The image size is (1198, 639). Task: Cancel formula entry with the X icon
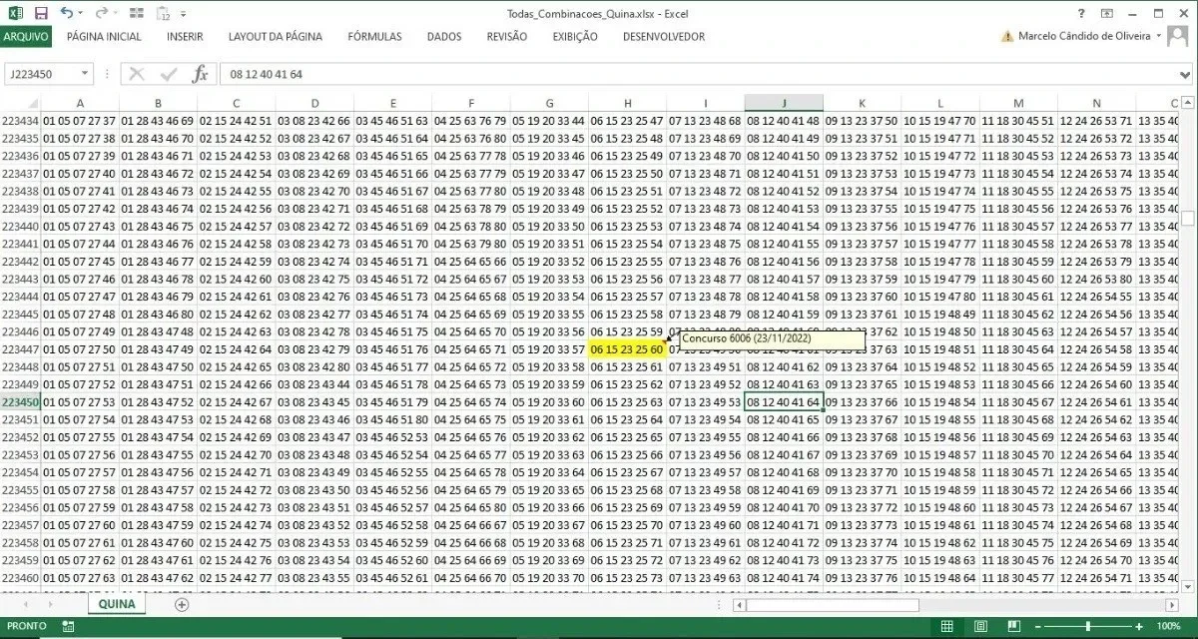tap(137, 74)
